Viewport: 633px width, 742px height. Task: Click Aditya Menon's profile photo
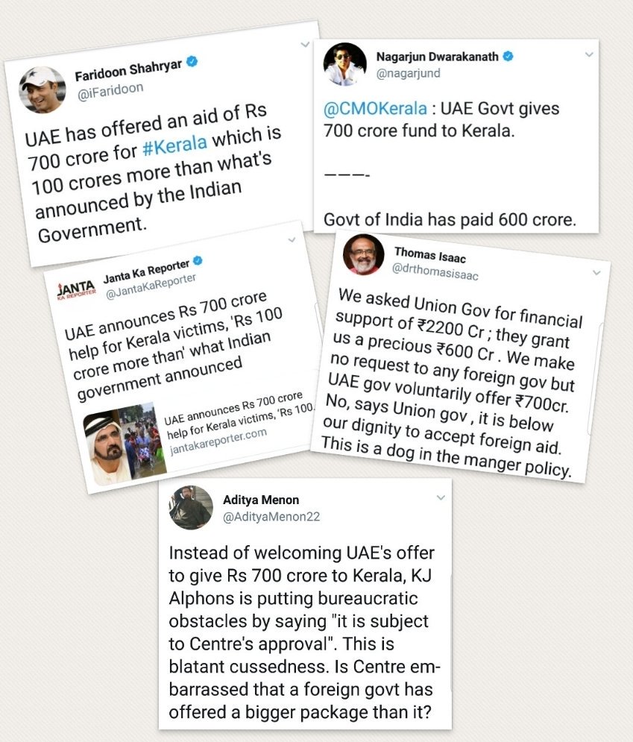coord(190,507)
